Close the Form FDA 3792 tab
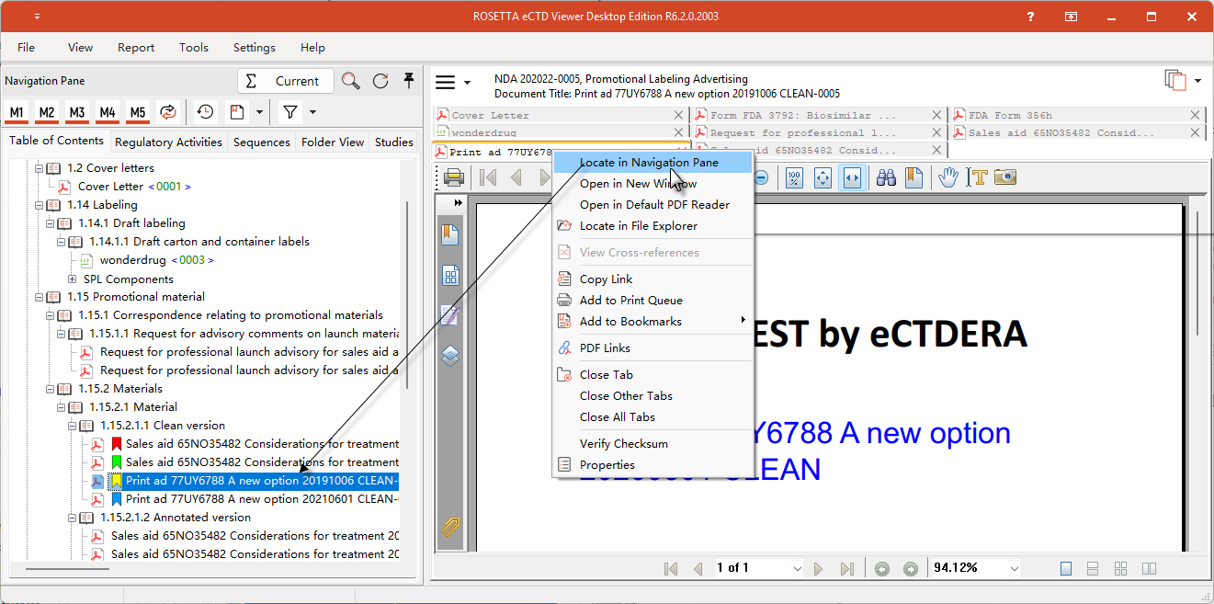 point(936,115)
